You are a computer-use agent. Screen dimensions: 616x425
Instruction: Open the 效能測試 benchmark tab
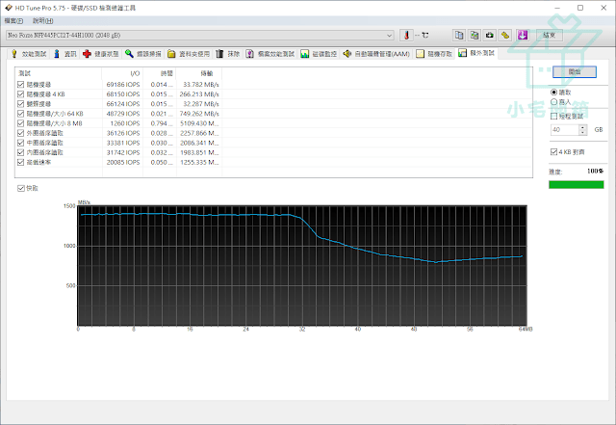tap(29, 54)
